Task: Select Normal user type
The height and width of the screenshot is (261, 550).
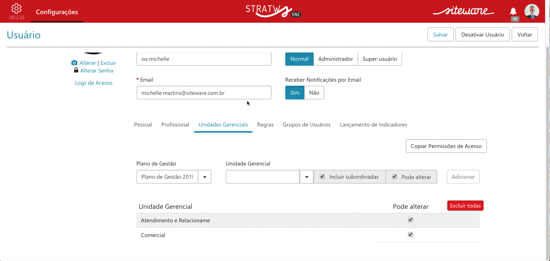Action: click(x=299, y=59)
